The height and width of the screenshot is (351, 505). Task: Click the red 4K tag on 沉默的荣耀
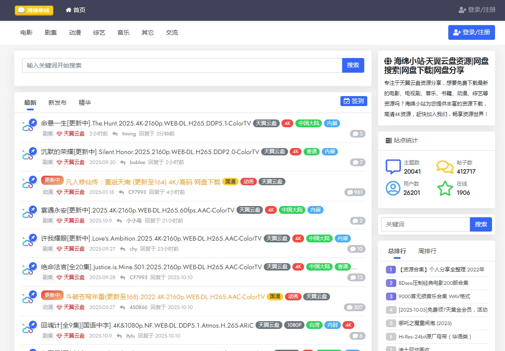point(295,151)
